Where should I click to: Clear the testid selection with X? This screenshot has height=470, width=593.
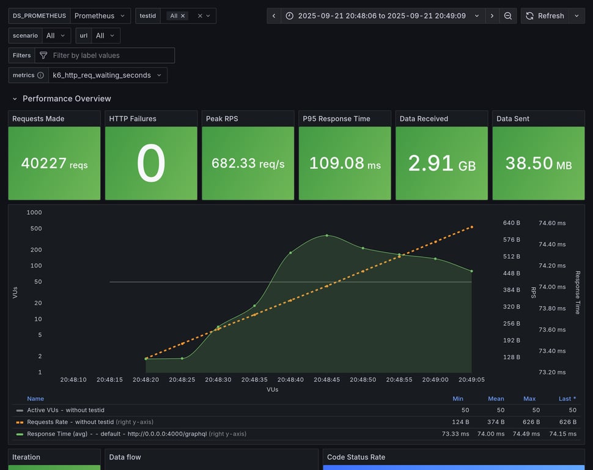click(x=200, y=16)
